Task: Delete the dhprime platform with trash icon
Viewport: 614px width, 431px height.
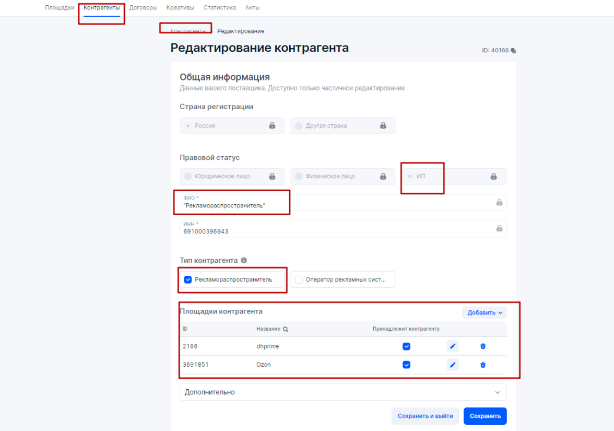Action: click(483, 346)
